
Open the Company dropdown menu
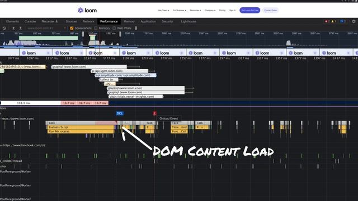click(x=210, y=10)
